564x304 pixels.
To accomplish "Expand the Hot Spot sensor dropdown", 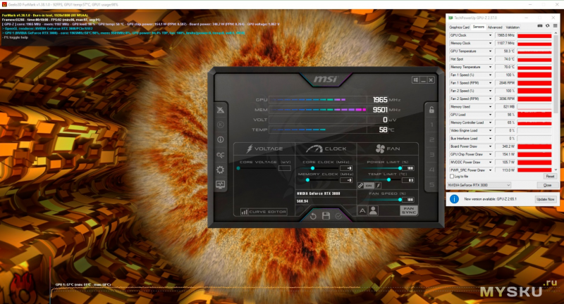I will point(490,59).
